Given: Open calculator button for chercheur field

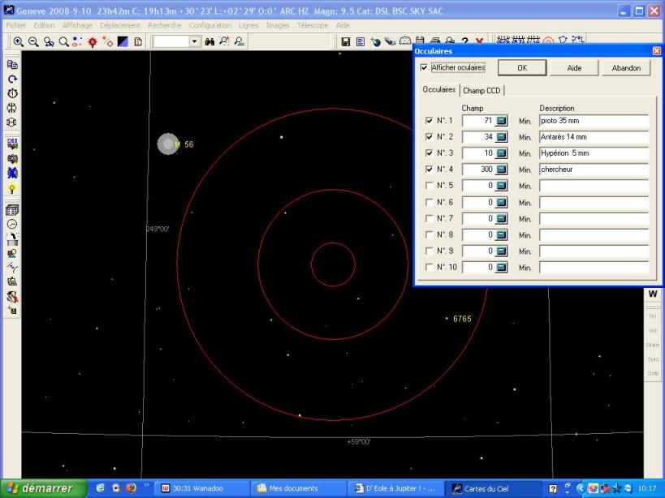Looking at the screenshot, I should pos(501,170).
